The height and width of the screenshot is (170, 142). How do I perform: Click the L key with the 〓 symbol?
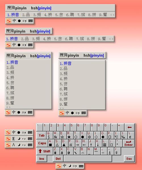pos(105,143)
